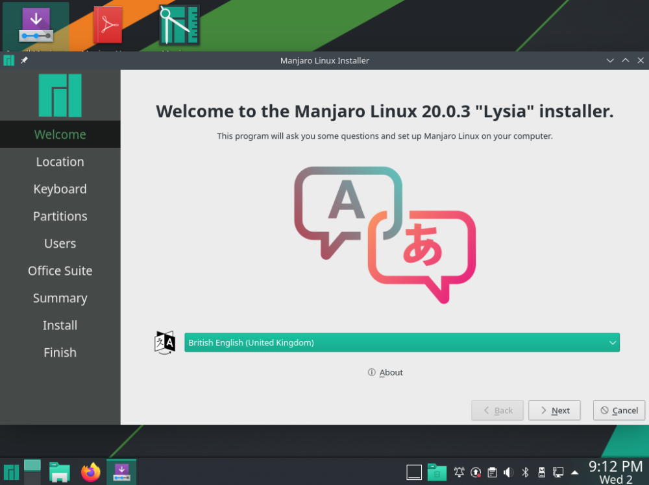649x485 pixels.
Task: Click the pin icon in the window titlebar
Action: click(23, 60)
